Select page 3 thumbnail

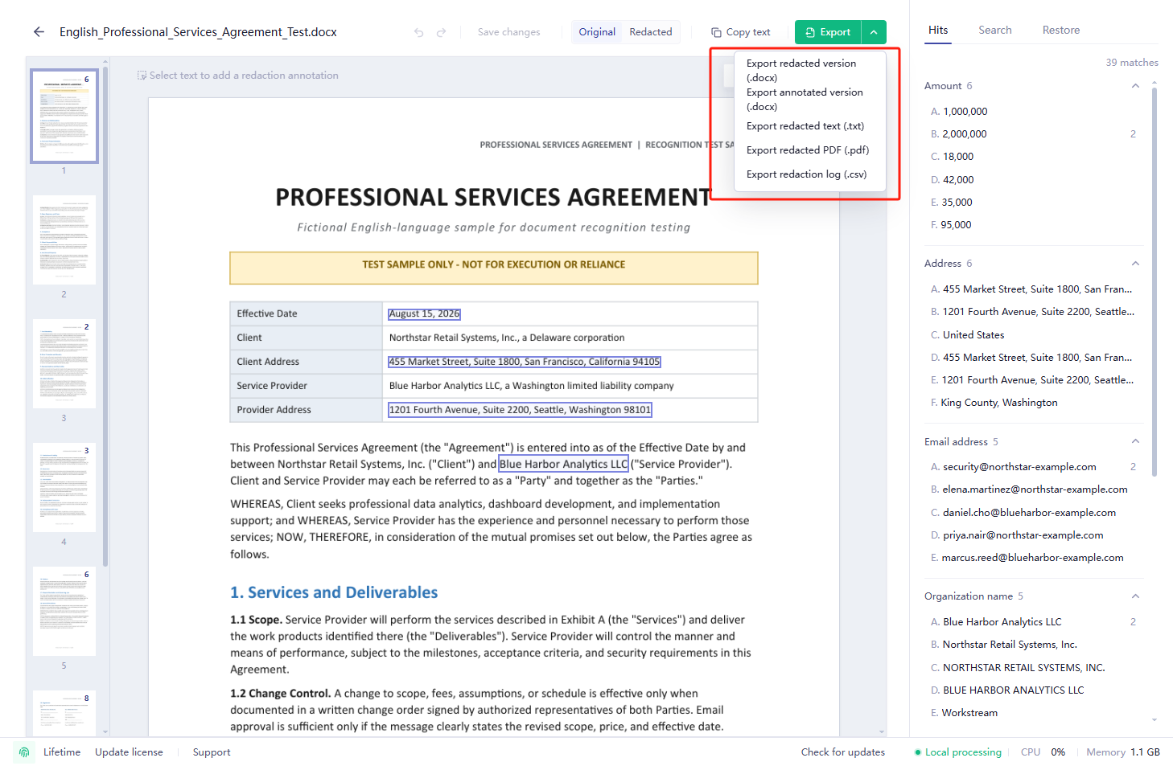coord(64,363)
